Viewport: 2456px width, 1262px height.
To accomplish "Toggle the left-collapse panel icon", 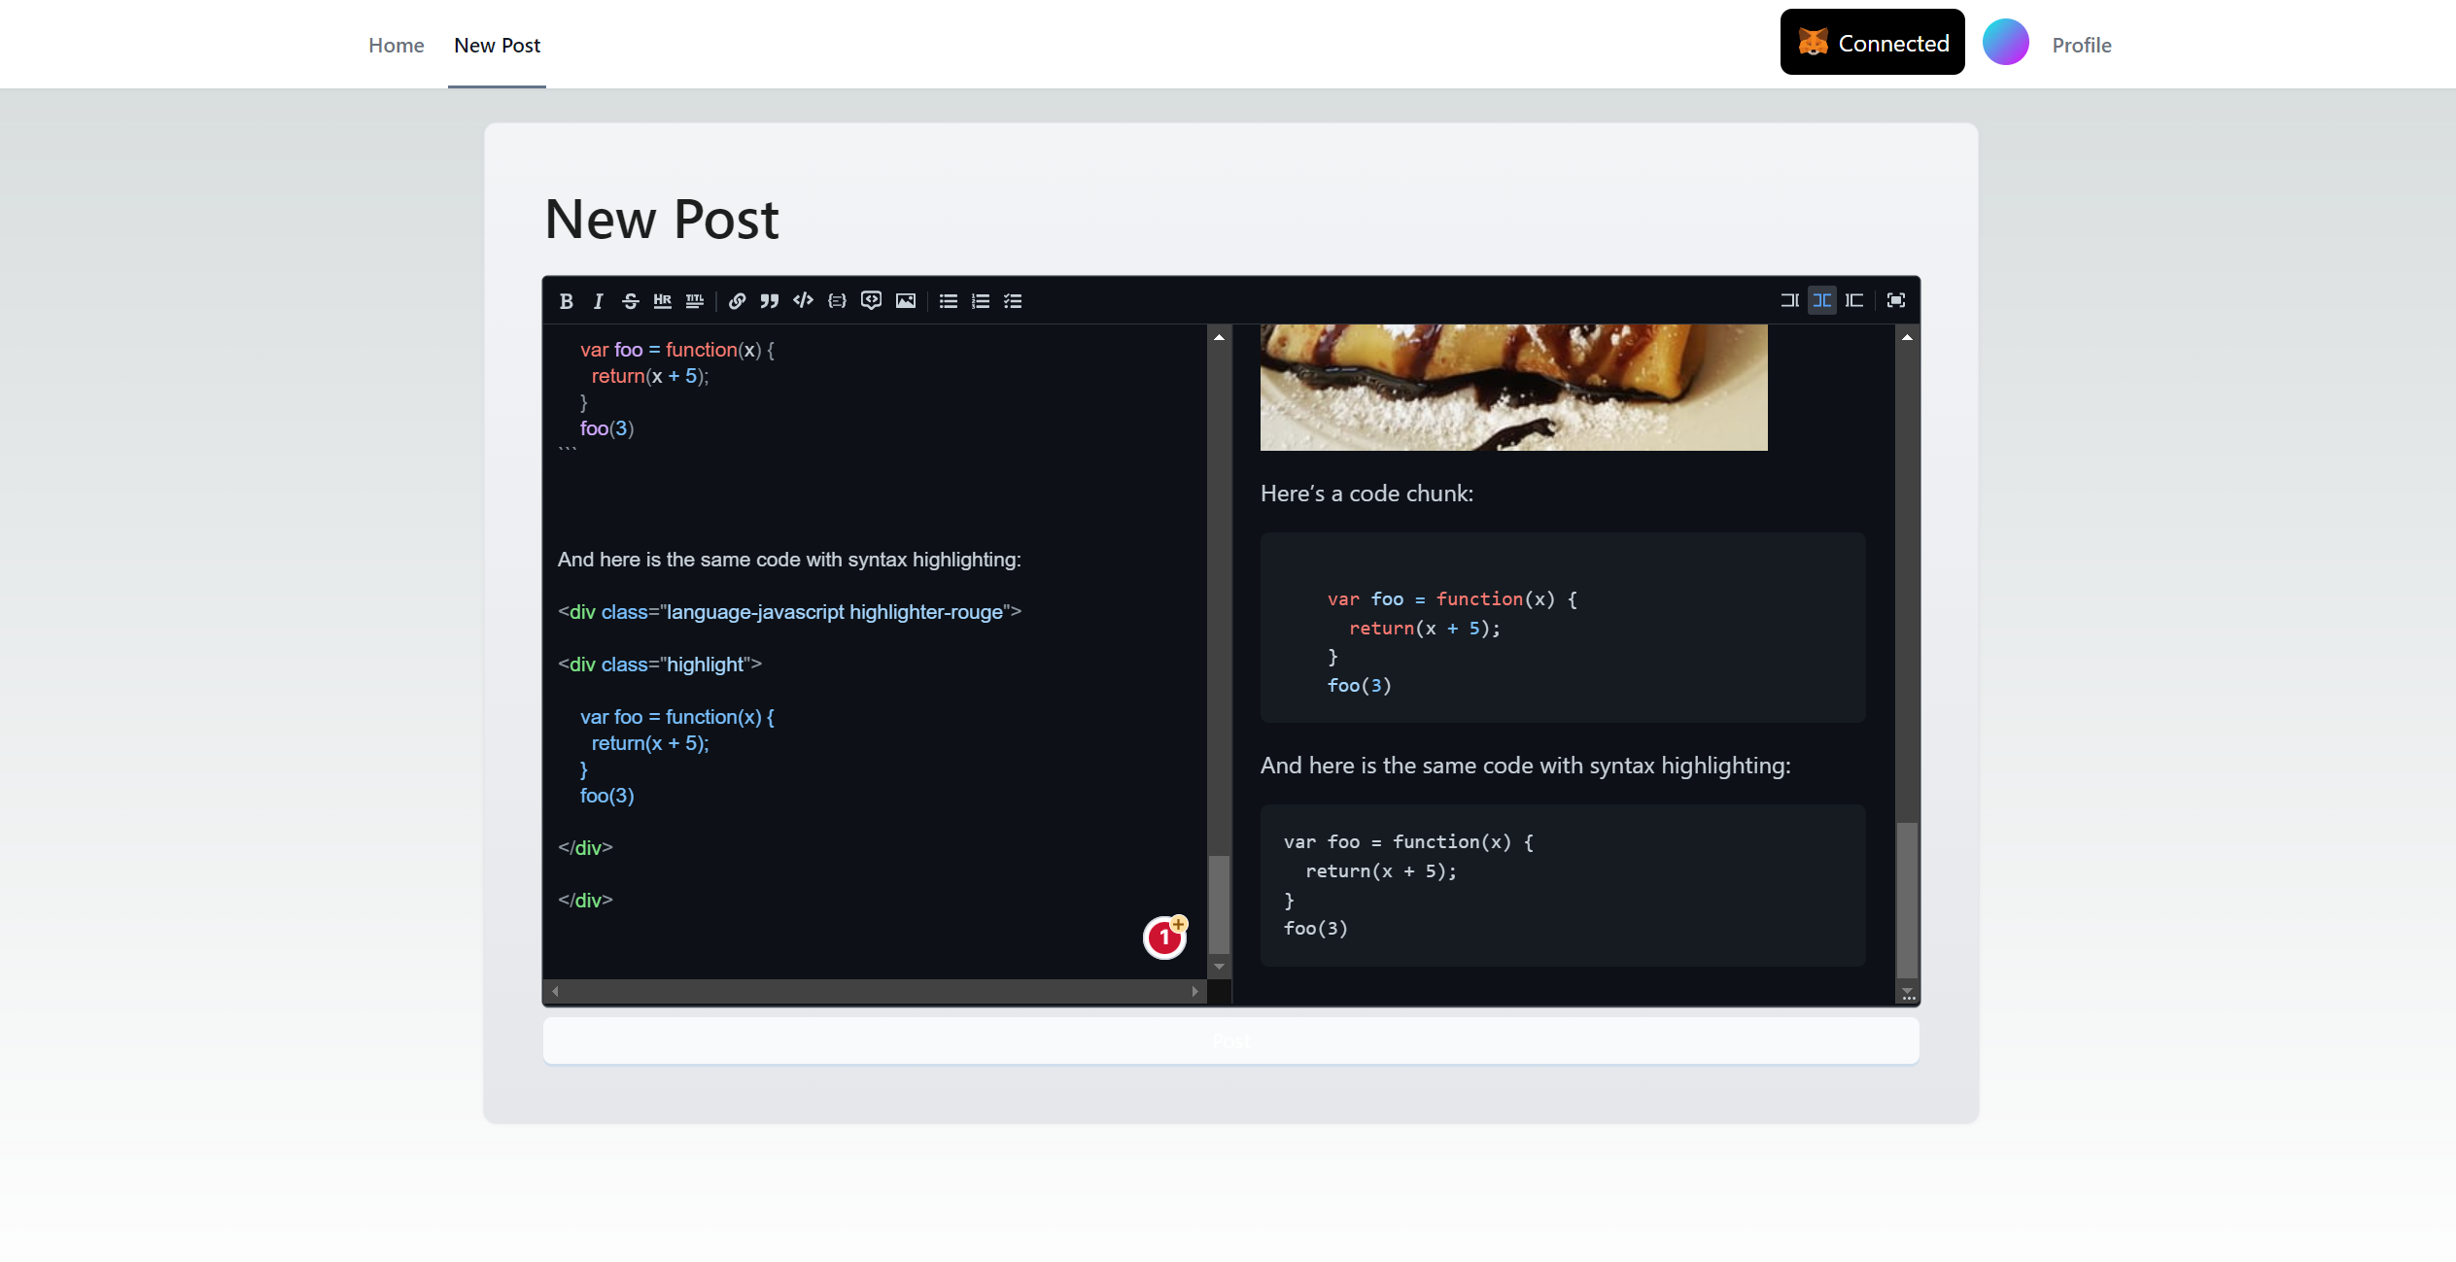I will pos(1789,301).
